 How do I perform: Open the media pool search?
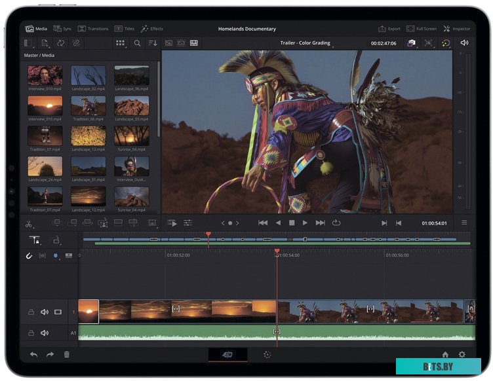138,43
